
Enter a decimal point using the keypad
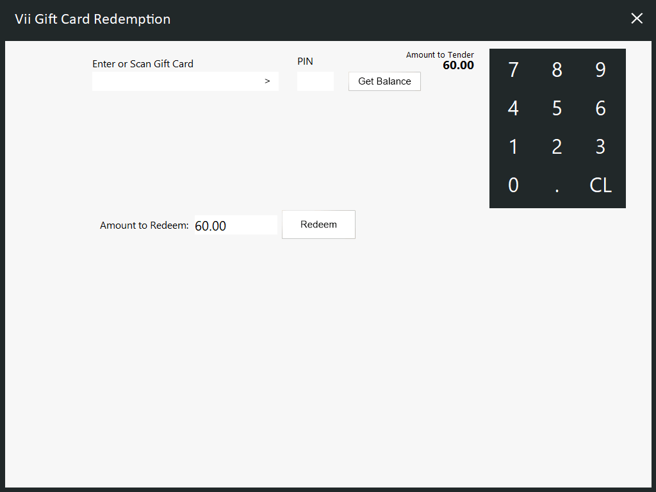pyautogui.click(x=557, y=186)
